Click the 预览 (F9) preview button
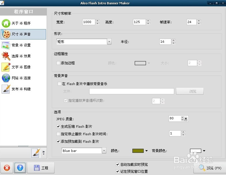This screenshot has width=226, height=175. click(210, 168)
